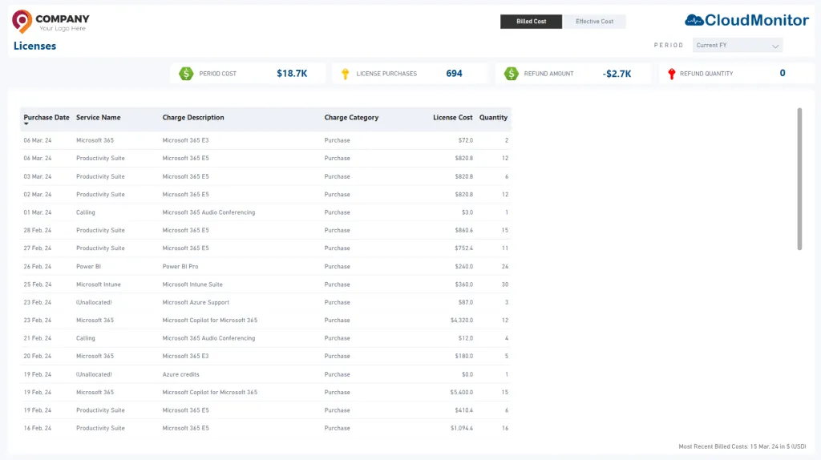Click the $3.0 license cost cell
821x460 pixels.
click(x=467, y=212)
